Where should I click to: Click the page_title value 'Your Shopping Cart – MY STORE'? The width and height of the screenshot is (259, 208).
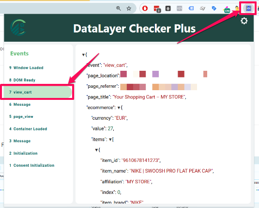pyautogui.click(x=149, y=97)
